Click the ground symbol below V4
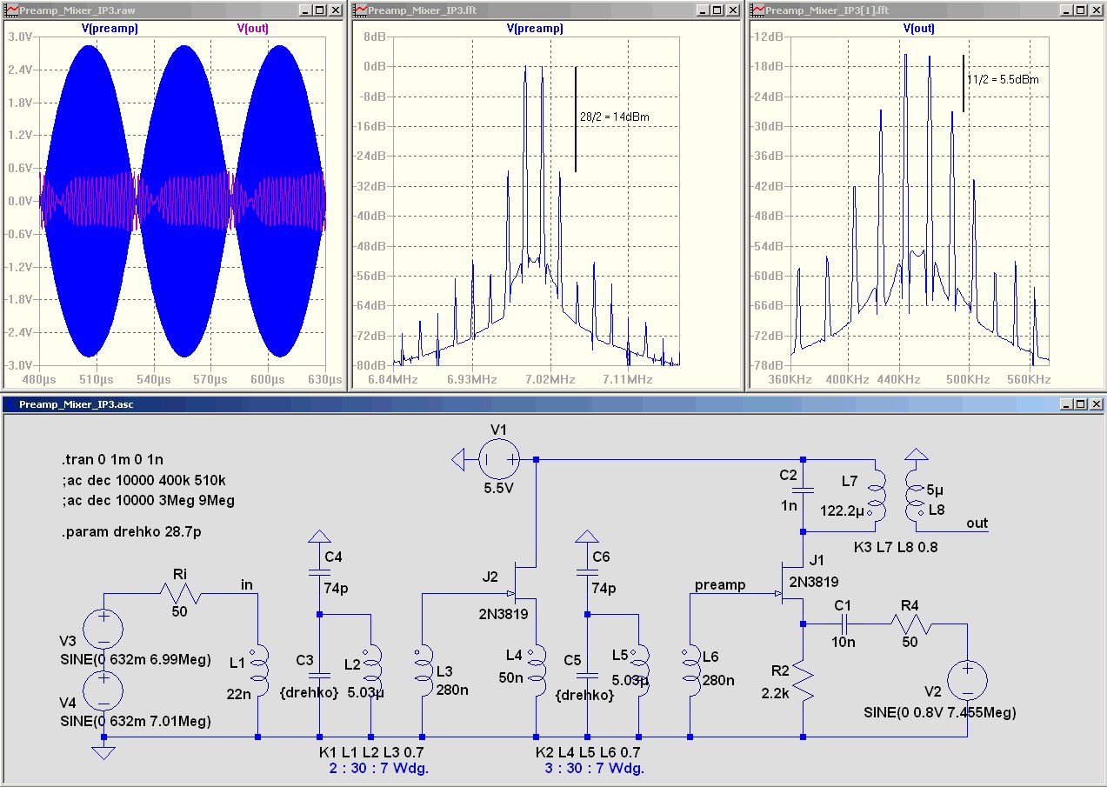Viewport: 1107px width, 787px height. coord(103,750)
